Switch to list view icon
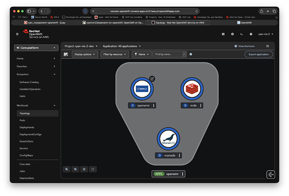The width and height of the screenshot is (289, 196). click(268, 46)
